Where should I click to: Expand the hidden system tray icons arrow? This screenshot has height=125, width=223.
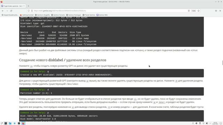coord(210,123)
